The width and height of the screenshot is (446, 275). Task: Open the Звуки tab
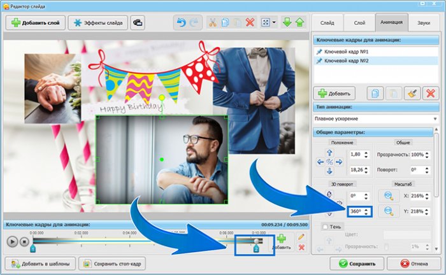point(422,22)
